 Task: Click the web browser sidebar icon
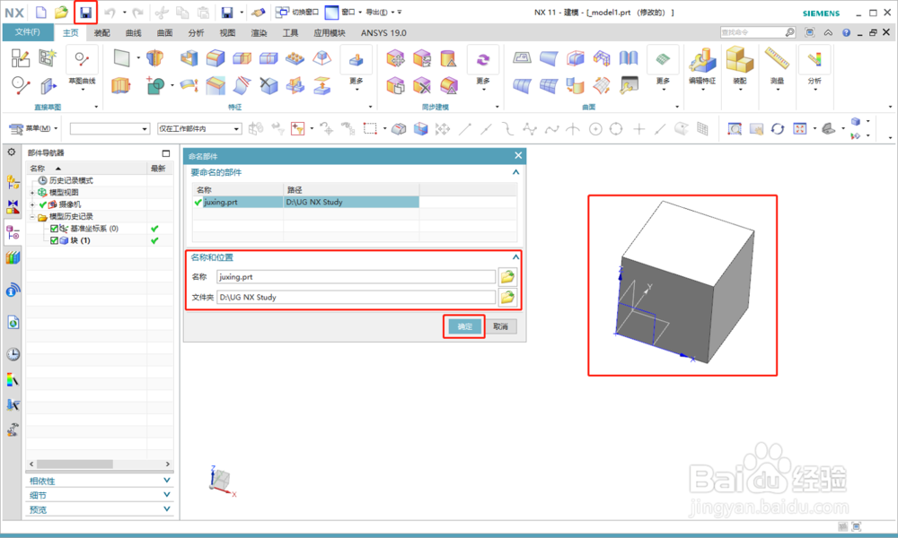coord(13,323)
